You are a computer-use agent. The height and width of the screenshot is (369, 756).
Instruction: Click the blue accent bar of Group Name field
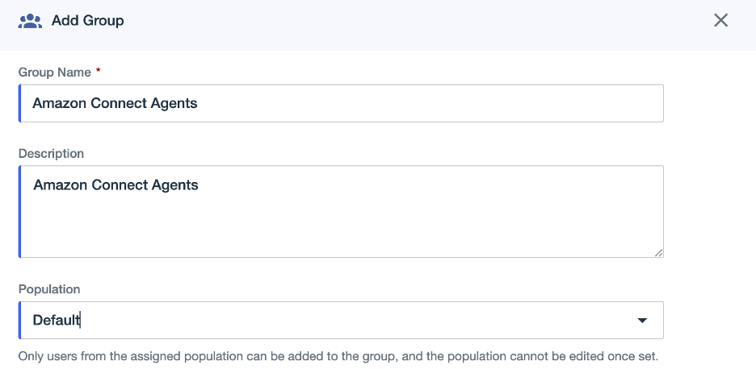[19, 103]
